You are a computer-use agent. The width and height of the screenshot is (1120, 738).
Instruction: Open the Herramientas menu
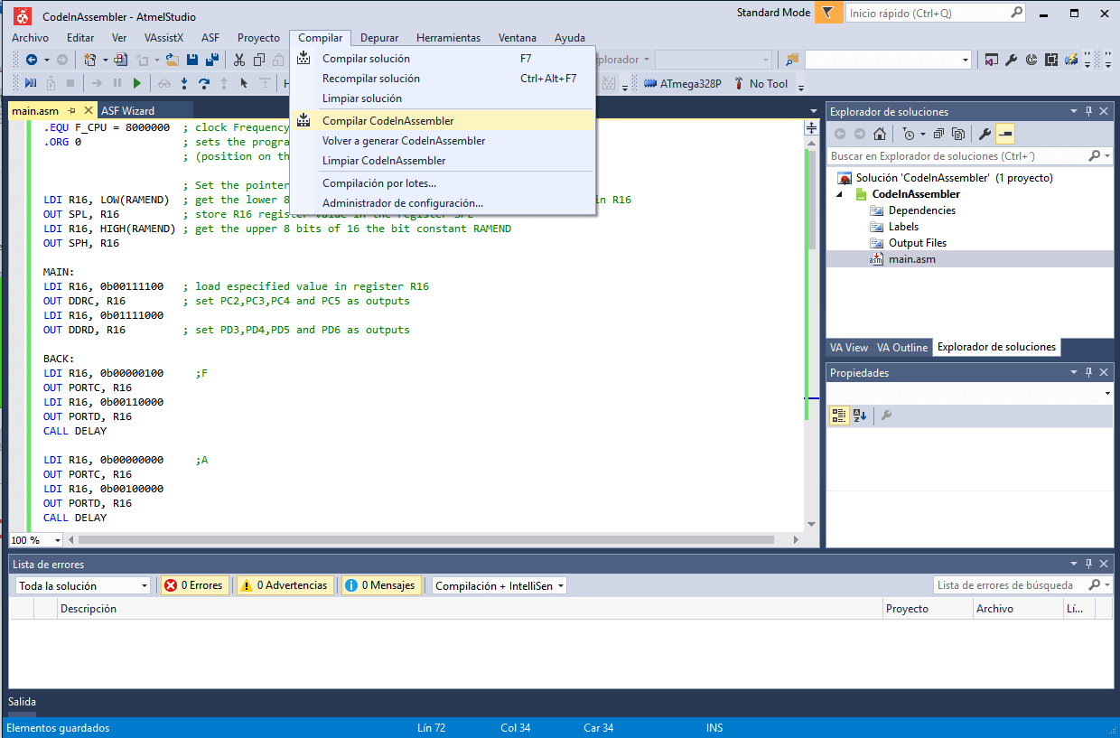click(448, 38)
